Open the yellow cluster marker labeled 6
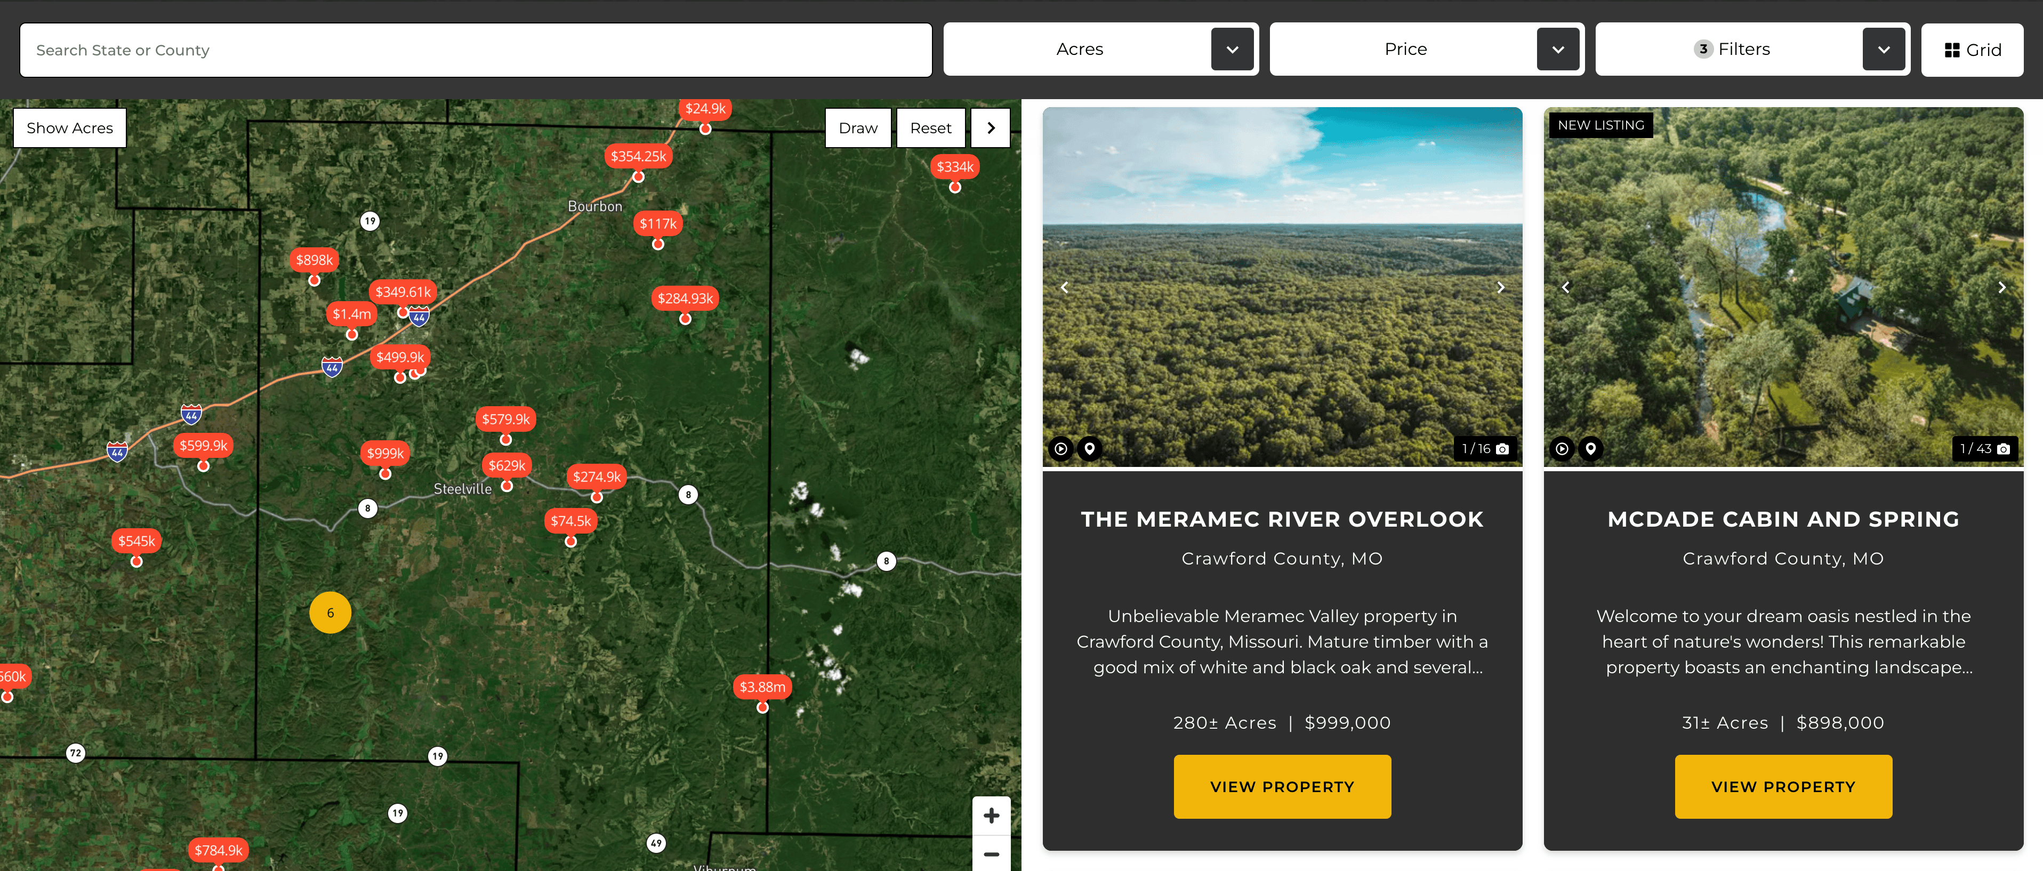The image size is (2043, 871). [x=330, y=612]
